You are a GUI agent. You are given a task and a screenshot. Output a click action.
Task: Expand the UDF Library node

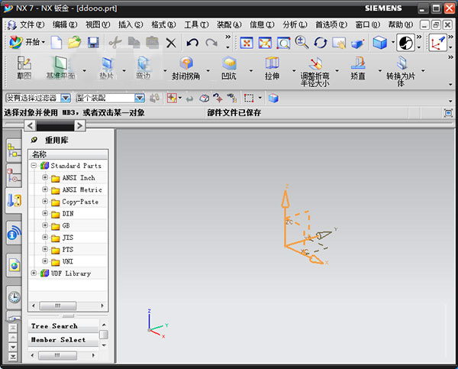pyautogui.click(x=34, y=274)
